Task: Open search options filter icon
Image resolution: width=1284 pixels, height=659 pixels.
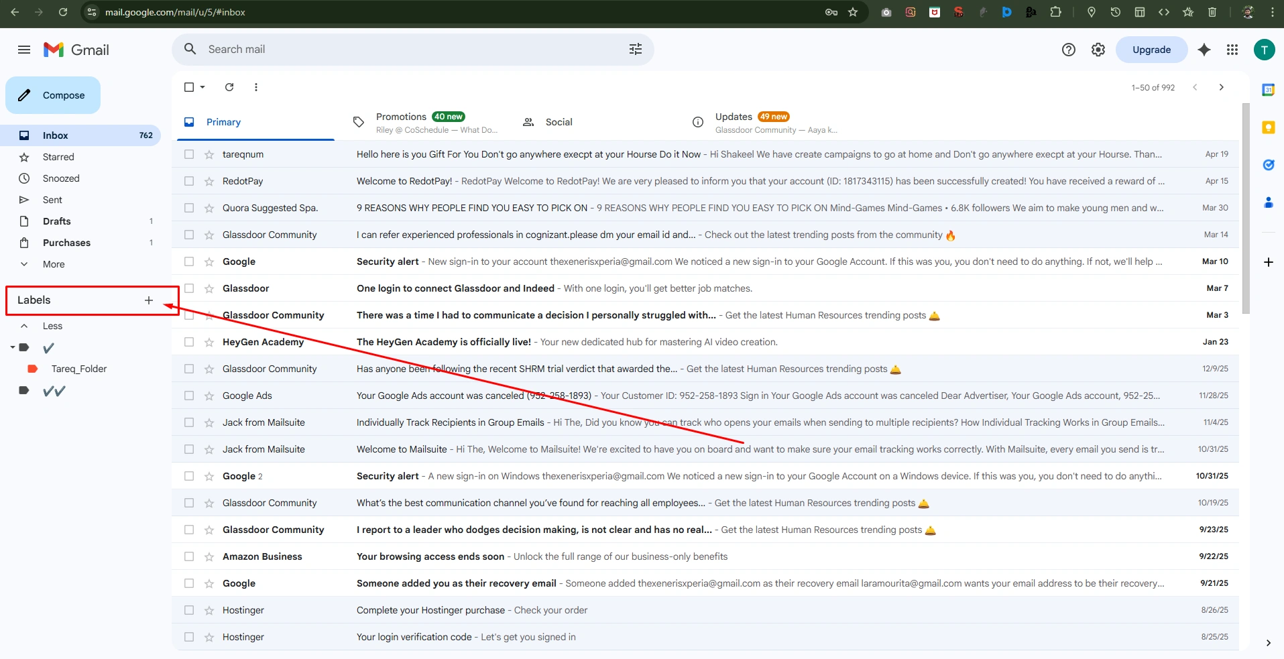Action: pos(636,49)
